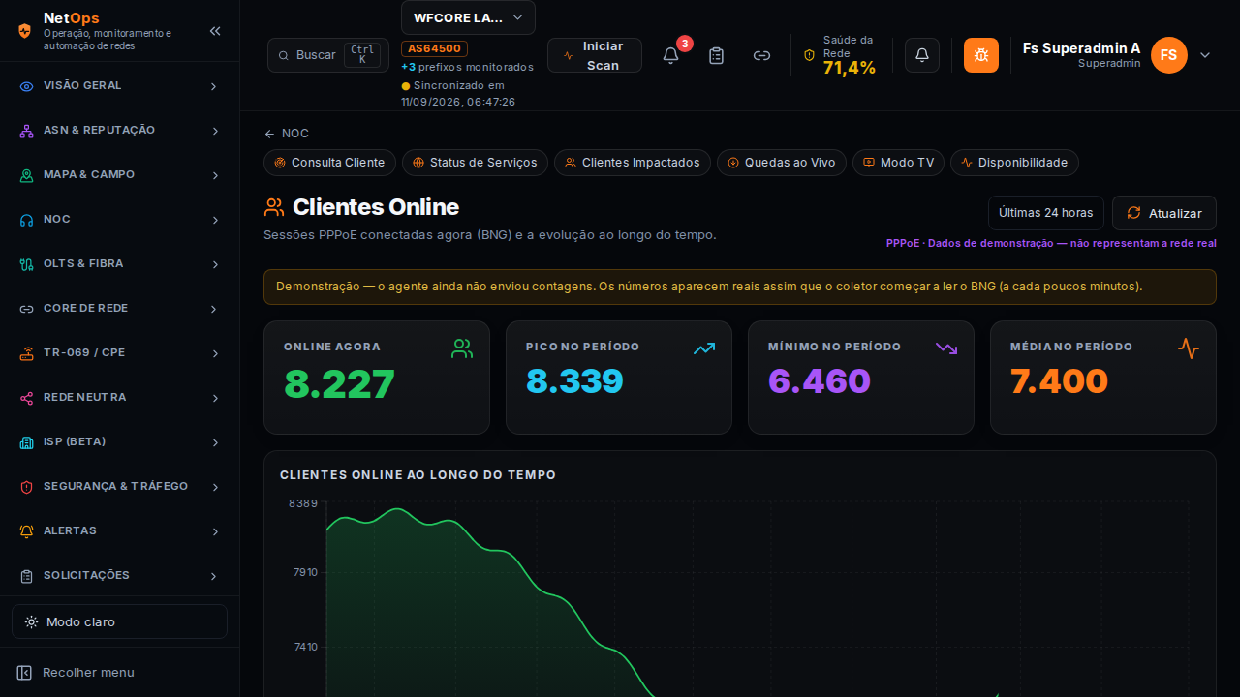Viewport: 1240px width, 697px height.
Task: Open the Últimas 24 horas period dropdown
Action: click(x=1046, y=213)
